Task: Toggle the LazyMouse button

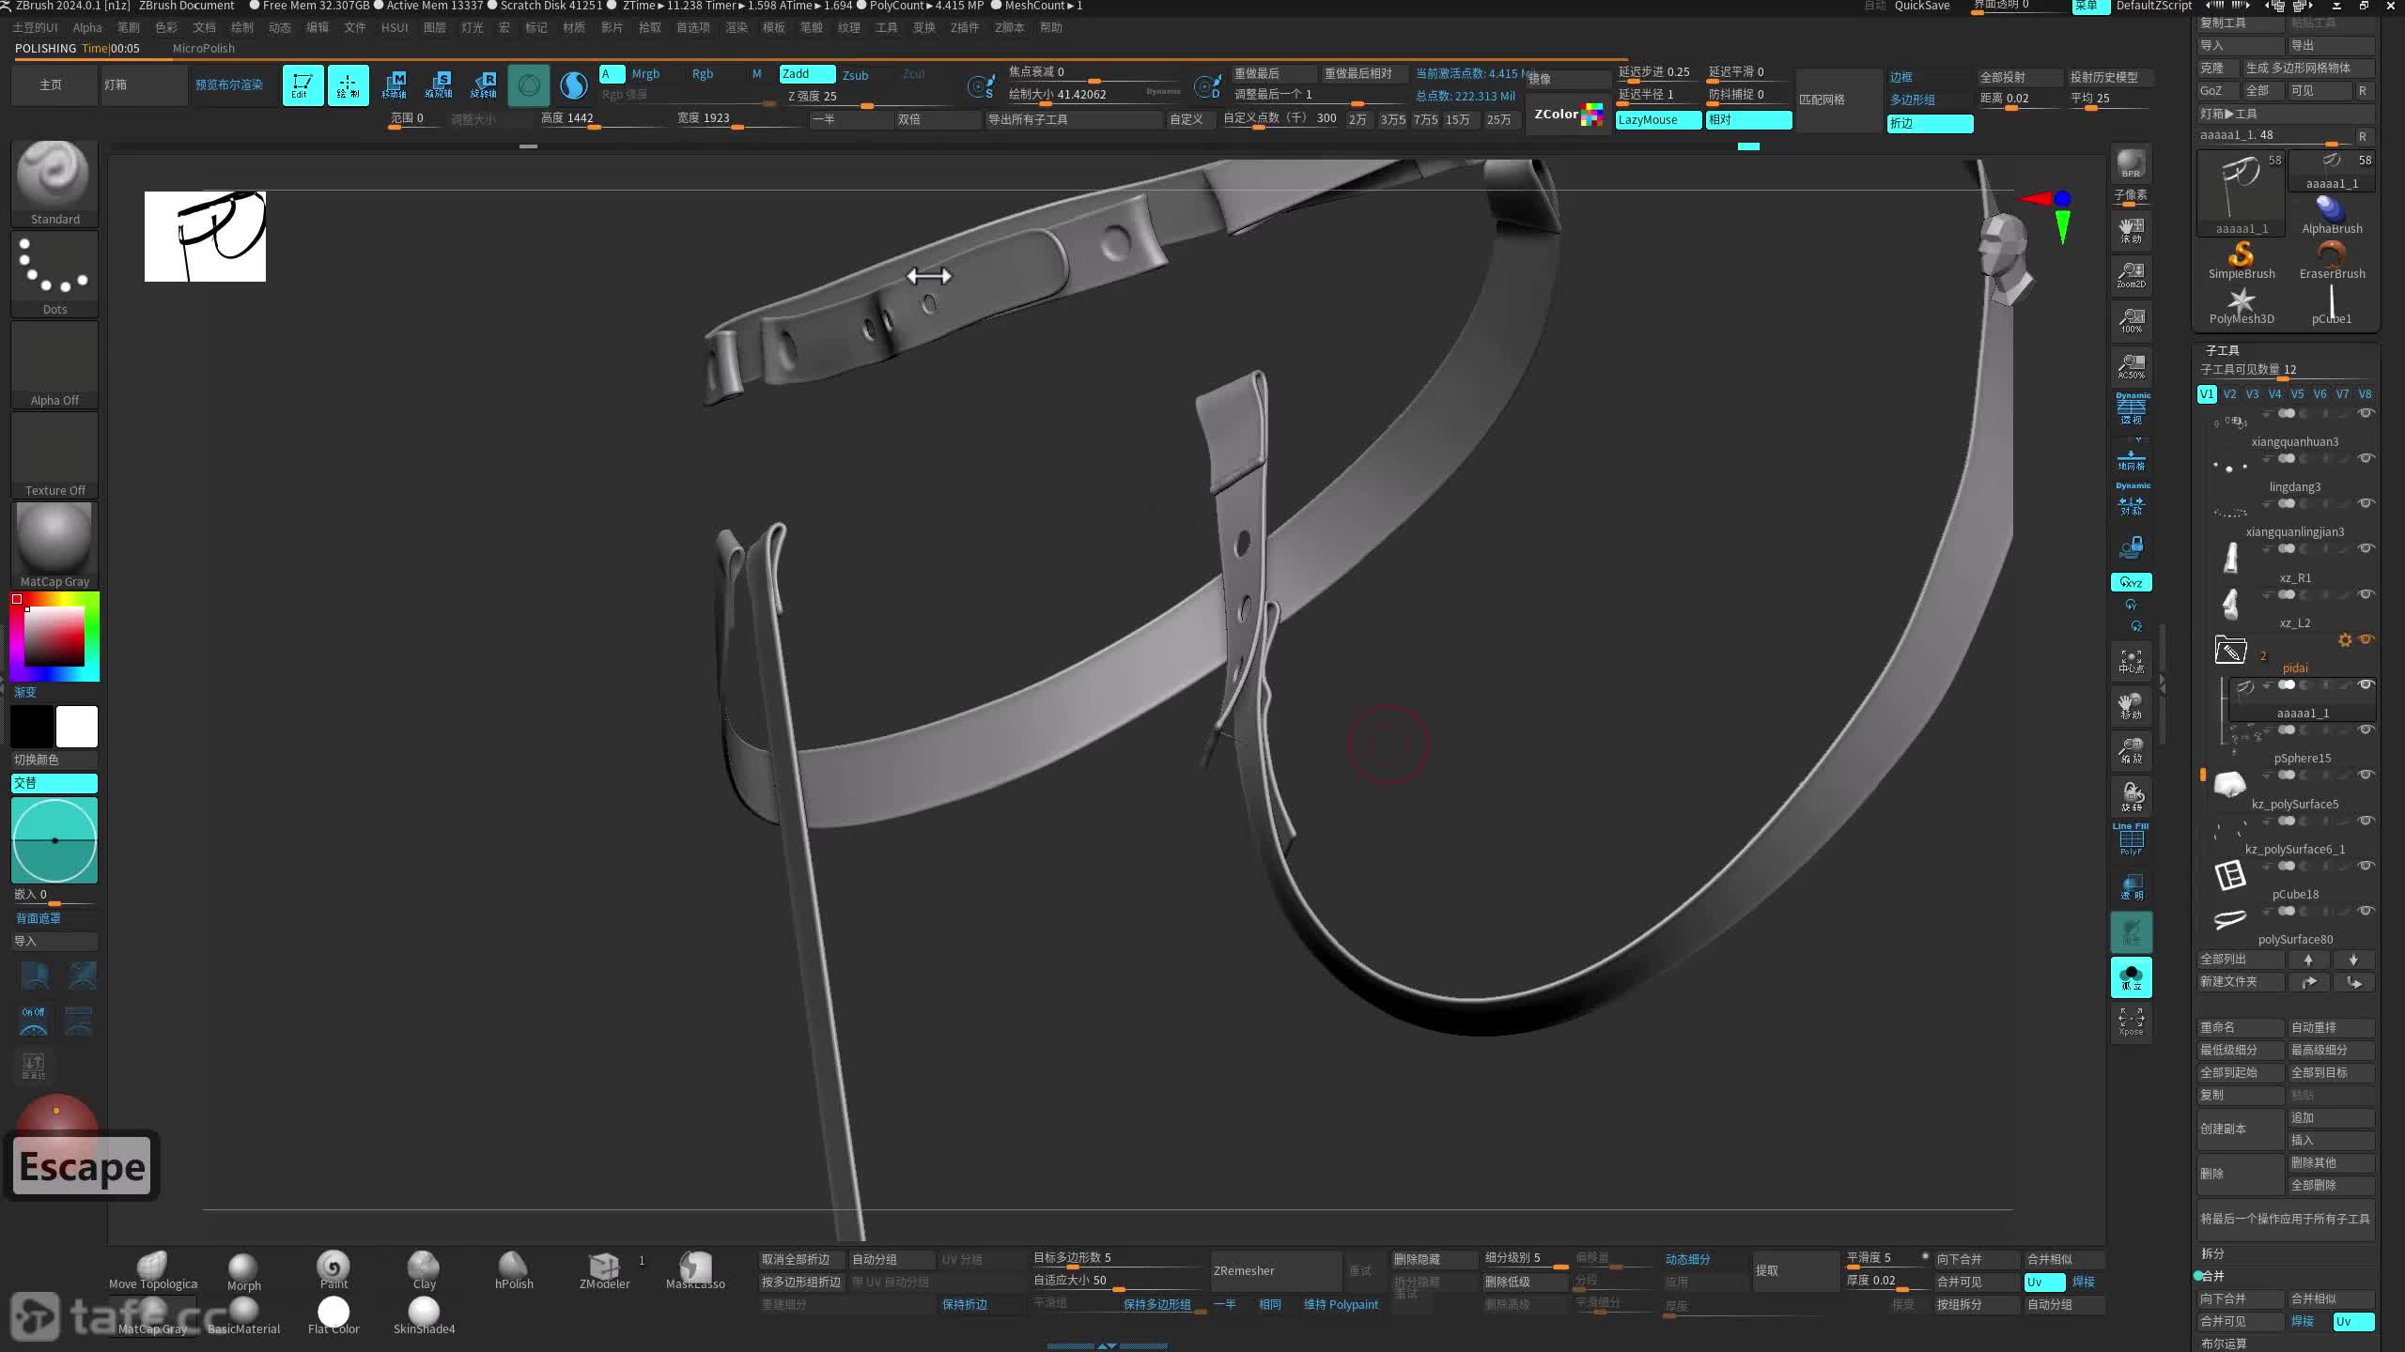Action: 1658,120
